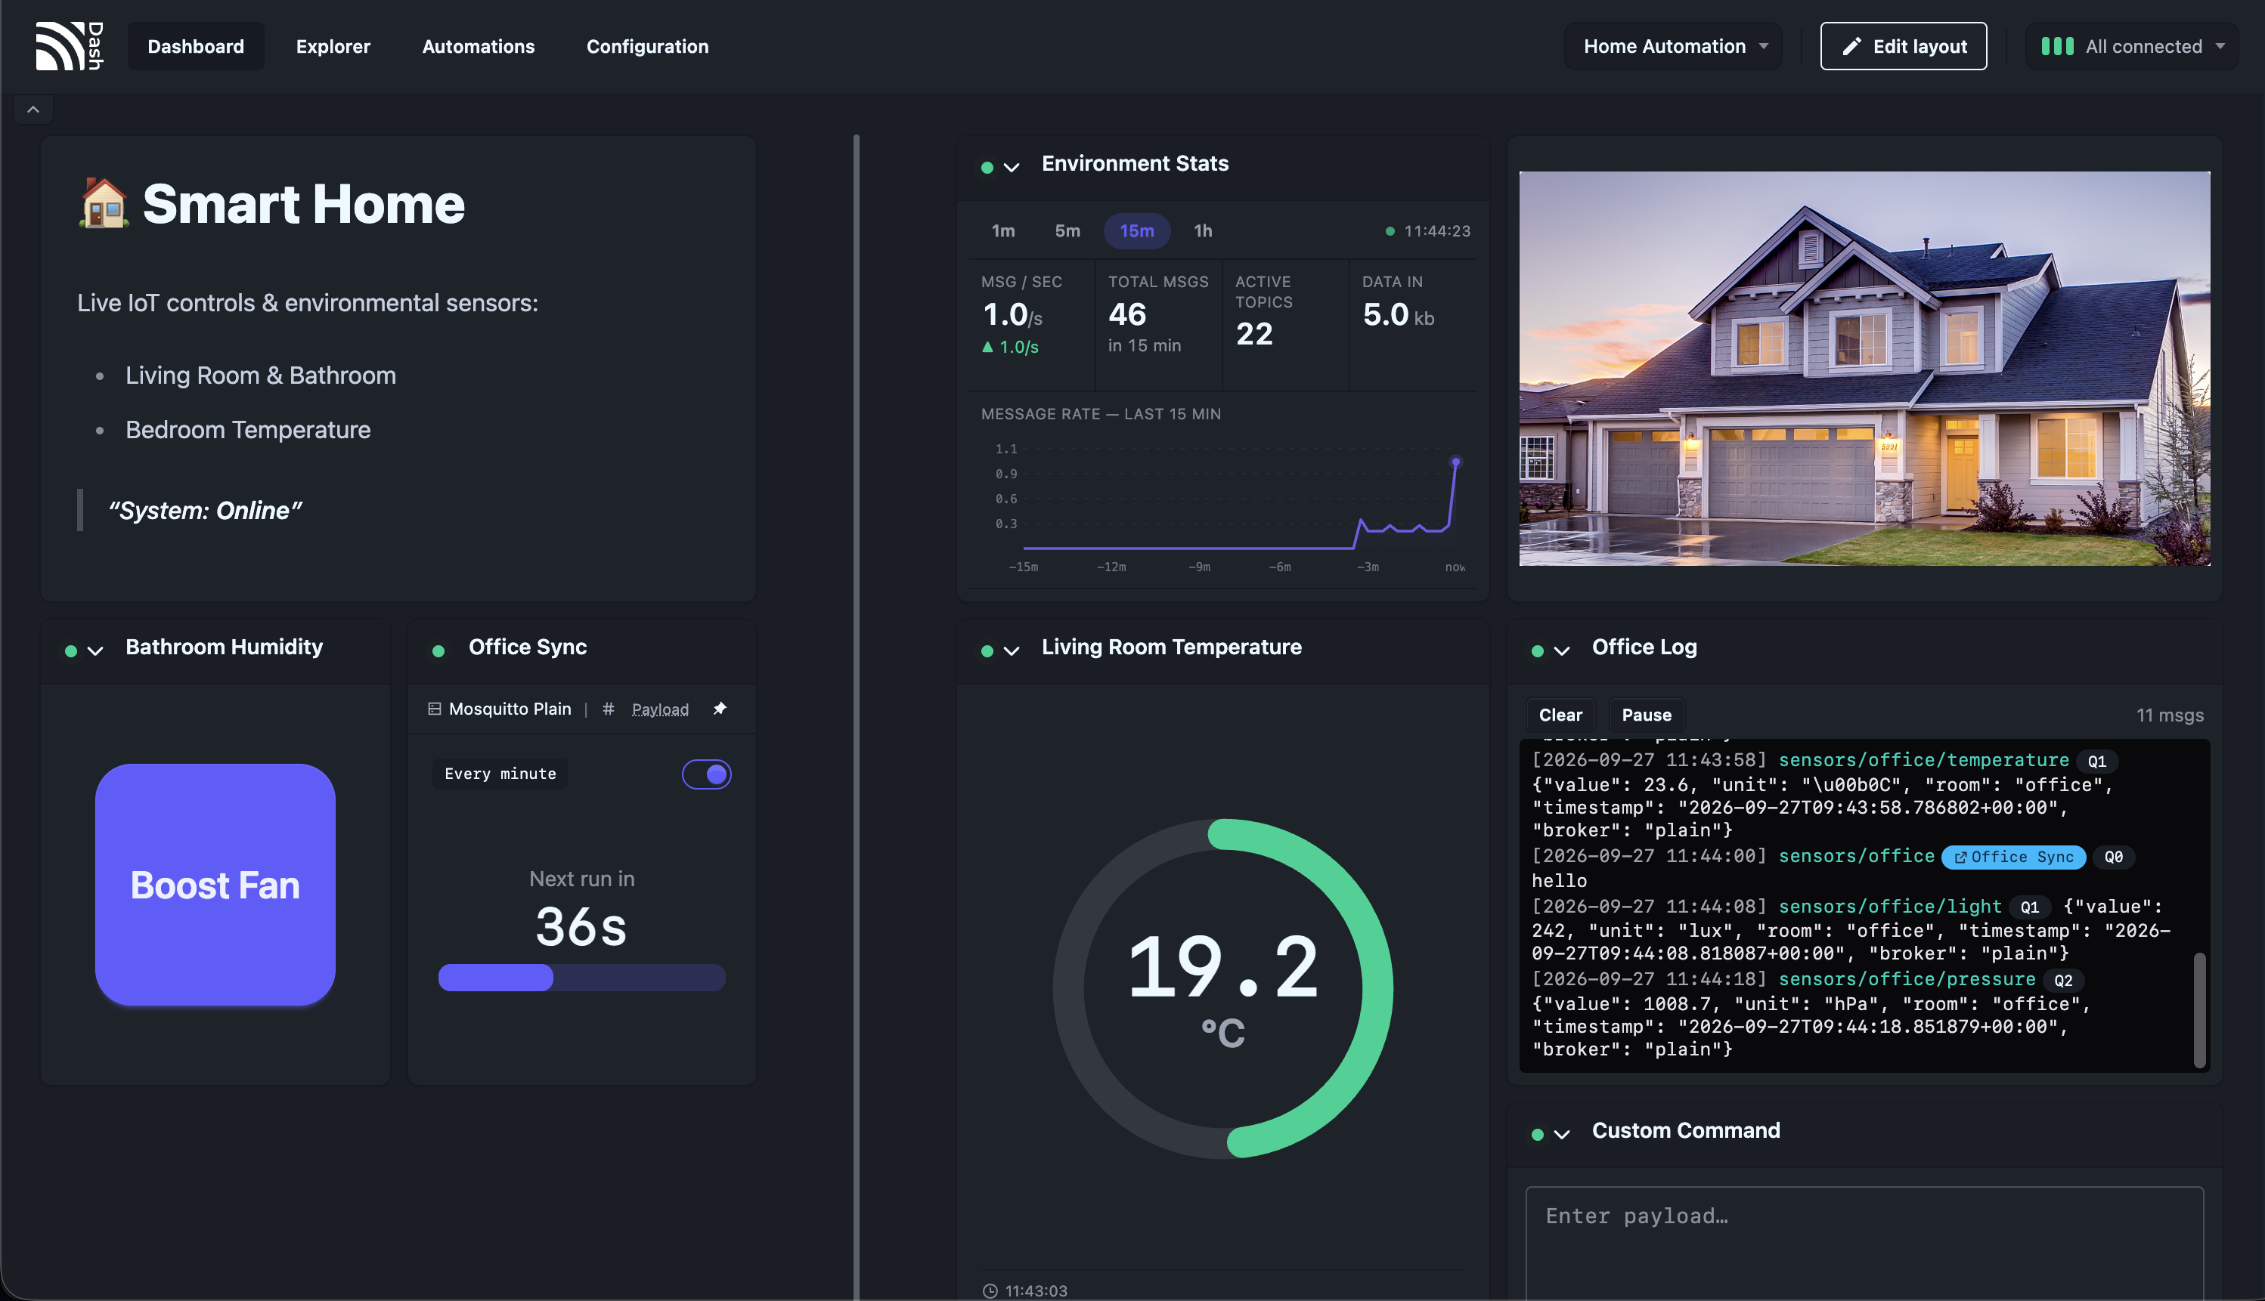Click the Q2 QoS badge in Office Log
2265x1301 pixels.
[2062, 980]
